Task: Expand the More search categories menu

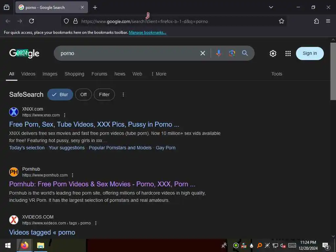Action: pyautogui.click(x=159, y=74)
